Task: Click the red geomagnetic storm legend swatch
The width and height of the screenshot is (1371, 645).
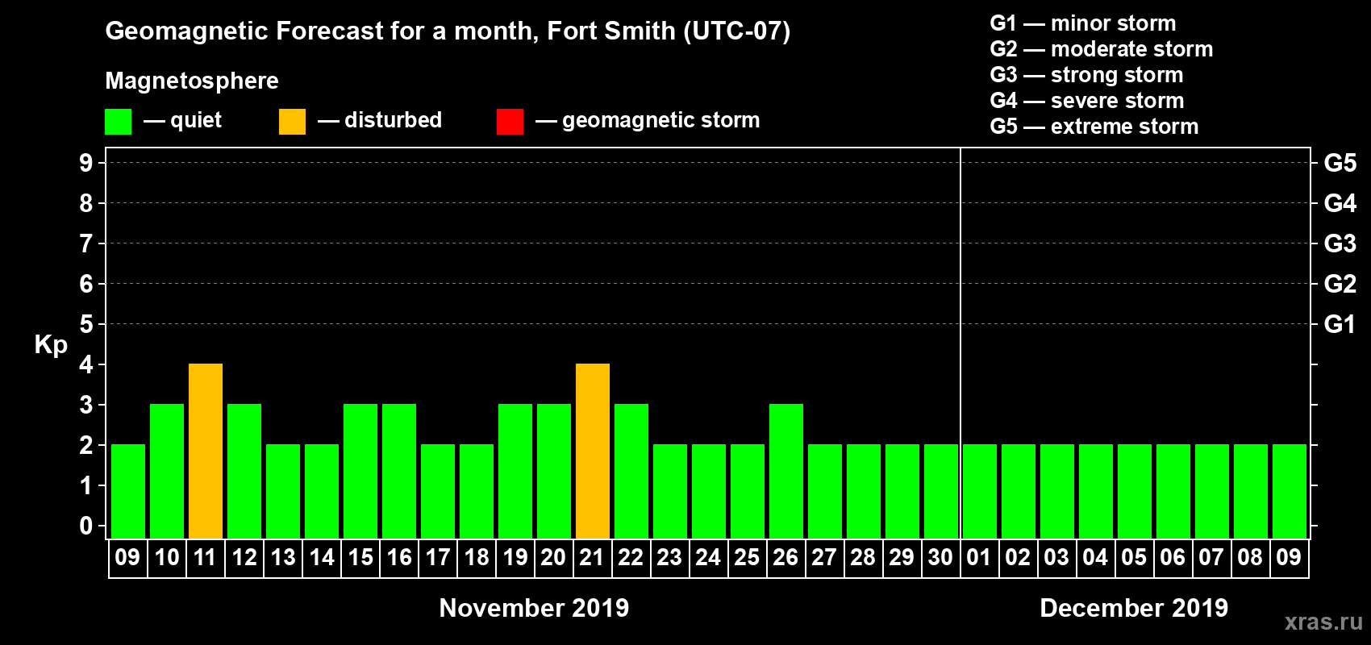Action: [x=510, y=122]
